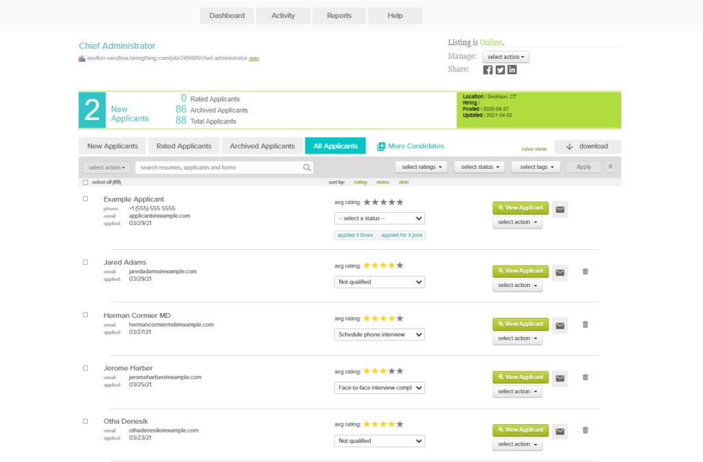Check the box beside Jerome Harber
The height and width of the screenshot is (462, 703).
[x=86, y=368]
